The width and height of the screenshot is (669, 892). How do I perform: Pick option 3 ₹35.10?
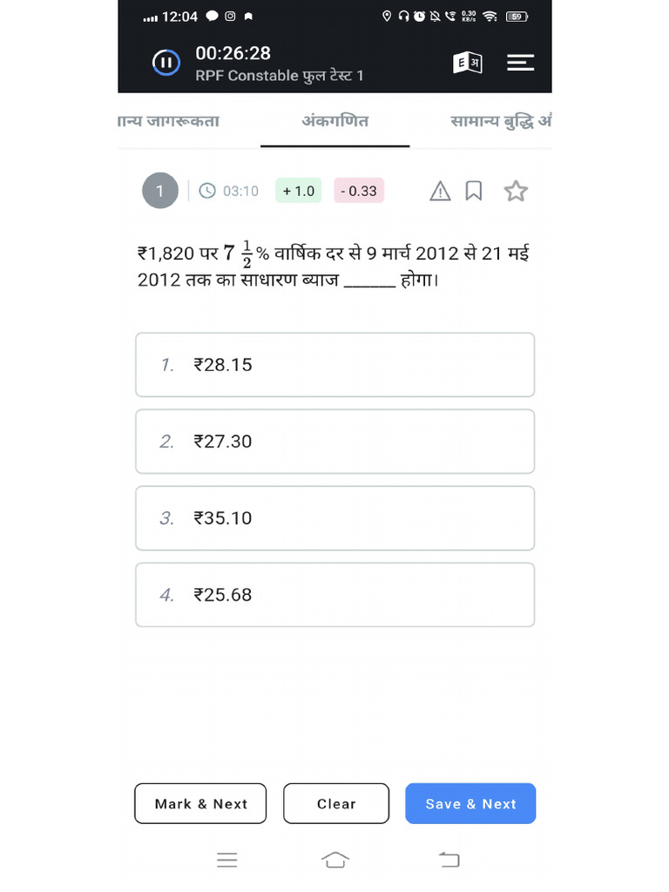click(x=334, y=518)
